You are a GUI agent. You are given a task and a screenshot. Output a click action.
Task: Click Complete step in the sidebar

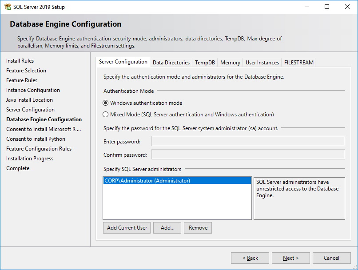18,168
